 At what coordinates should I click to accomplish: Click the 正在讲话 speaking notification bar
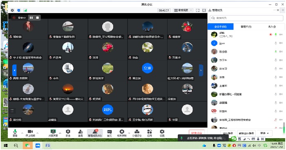203,138
